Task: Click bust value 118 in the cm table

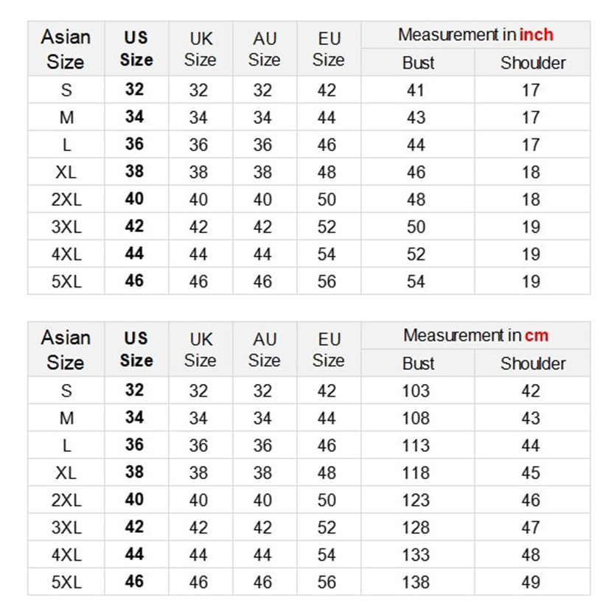Action: coord(416,472)
